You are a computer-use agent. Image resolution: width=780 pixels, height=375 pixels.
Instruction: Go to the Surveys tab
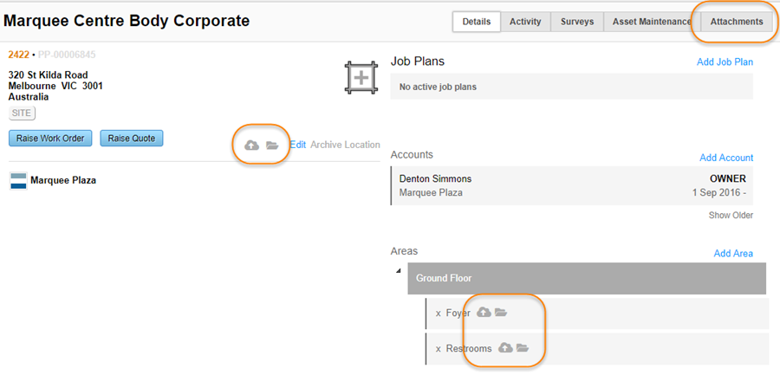point(577,22)
